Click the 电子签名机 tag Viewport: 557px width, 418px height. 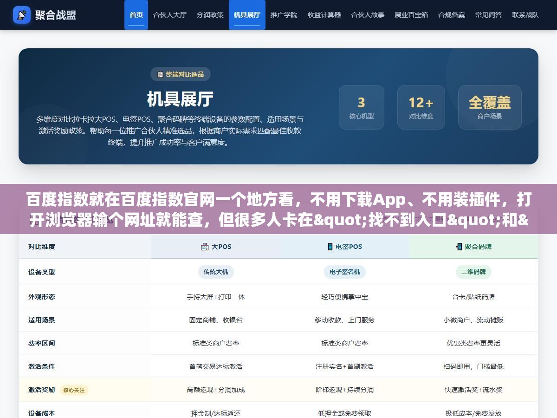click(x=344, y=272)
